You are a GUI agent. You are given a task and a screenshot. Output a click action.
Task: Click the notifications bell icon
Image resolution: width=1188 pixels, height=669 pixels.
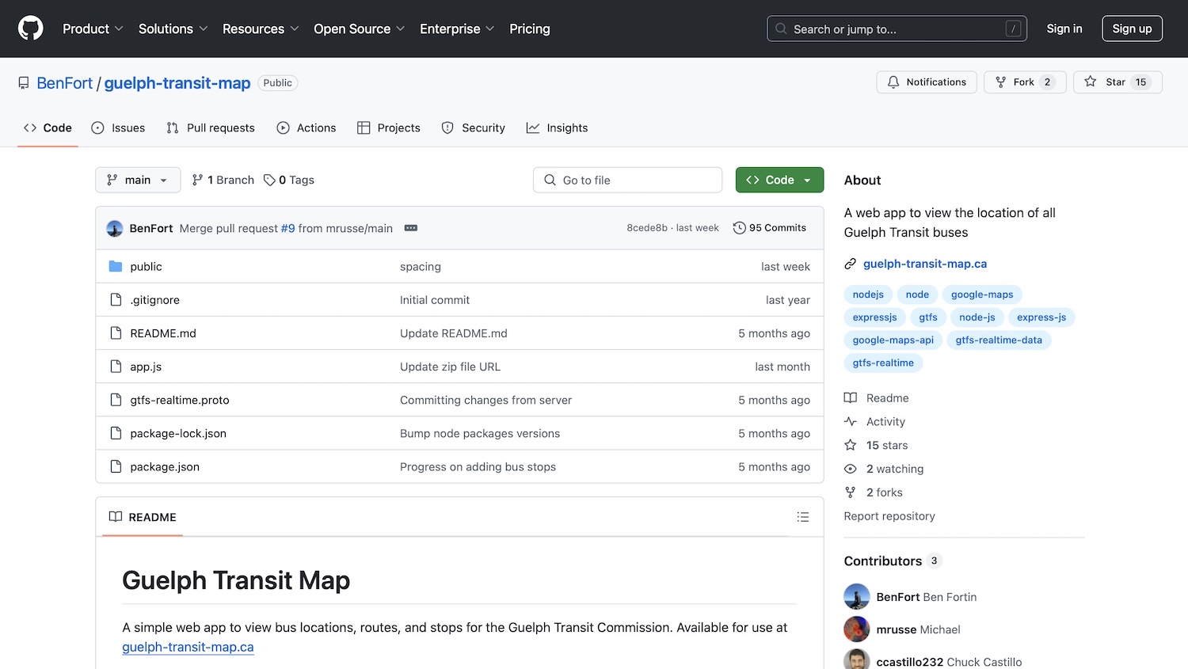tap(893, 82)
